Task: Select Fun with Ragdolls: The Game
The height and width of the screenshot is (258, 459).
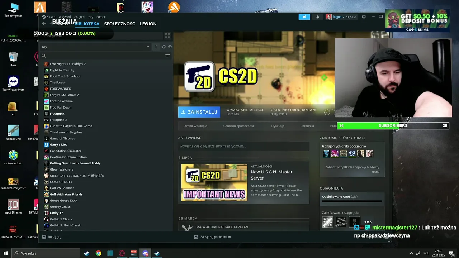Action: [71, 126]
